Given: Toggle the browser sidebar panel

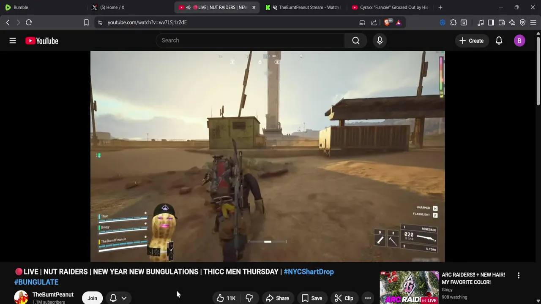Looking at the screenshot, I should pyautogui.click(x=491, y=22).
